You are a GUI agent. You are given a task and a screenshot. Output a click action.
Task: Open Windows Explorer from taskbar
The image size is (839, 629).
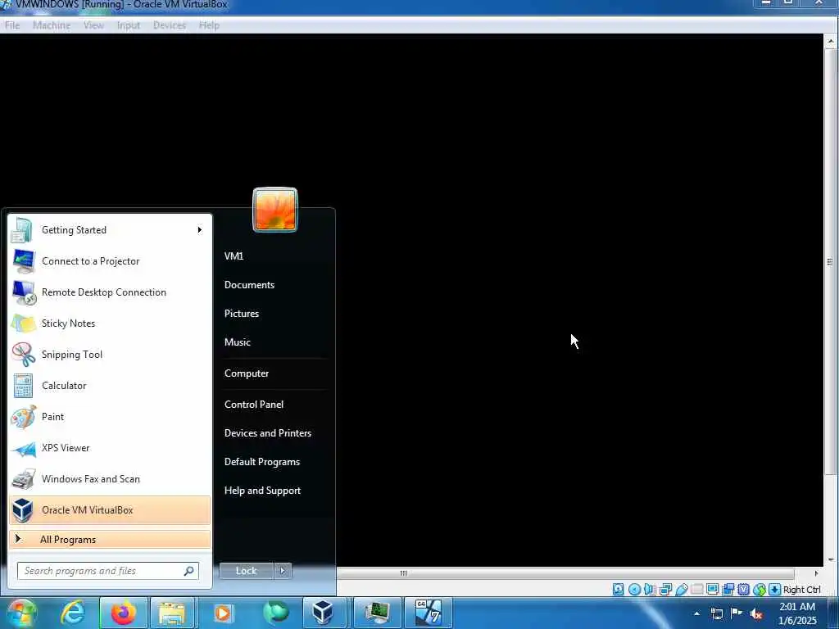tap(172, 613)
